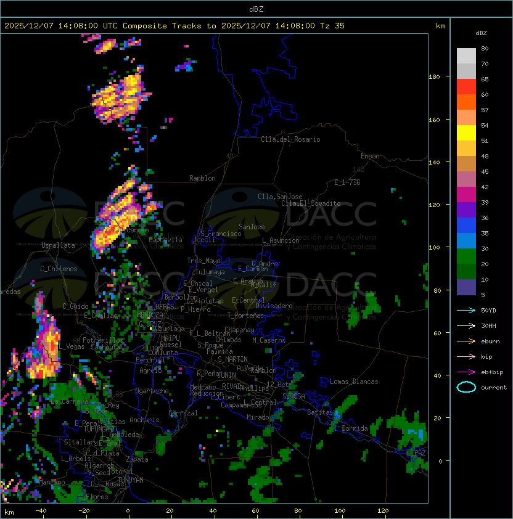This screenshot has width=513, height=519.
Task: Select the red 65-60 dBZ color band
Action: [x=466, y=87]
